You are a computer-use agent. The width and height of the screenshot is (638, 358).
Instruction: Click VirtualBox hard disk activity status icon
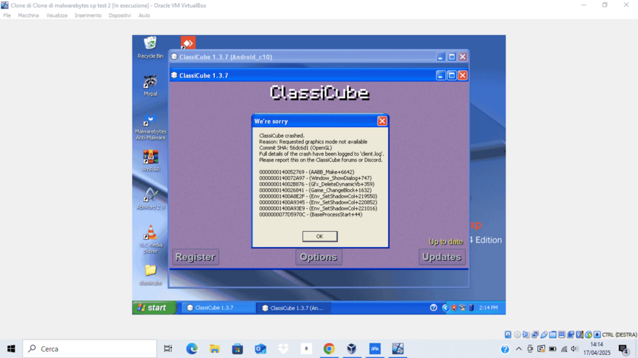tap(508, 335)
